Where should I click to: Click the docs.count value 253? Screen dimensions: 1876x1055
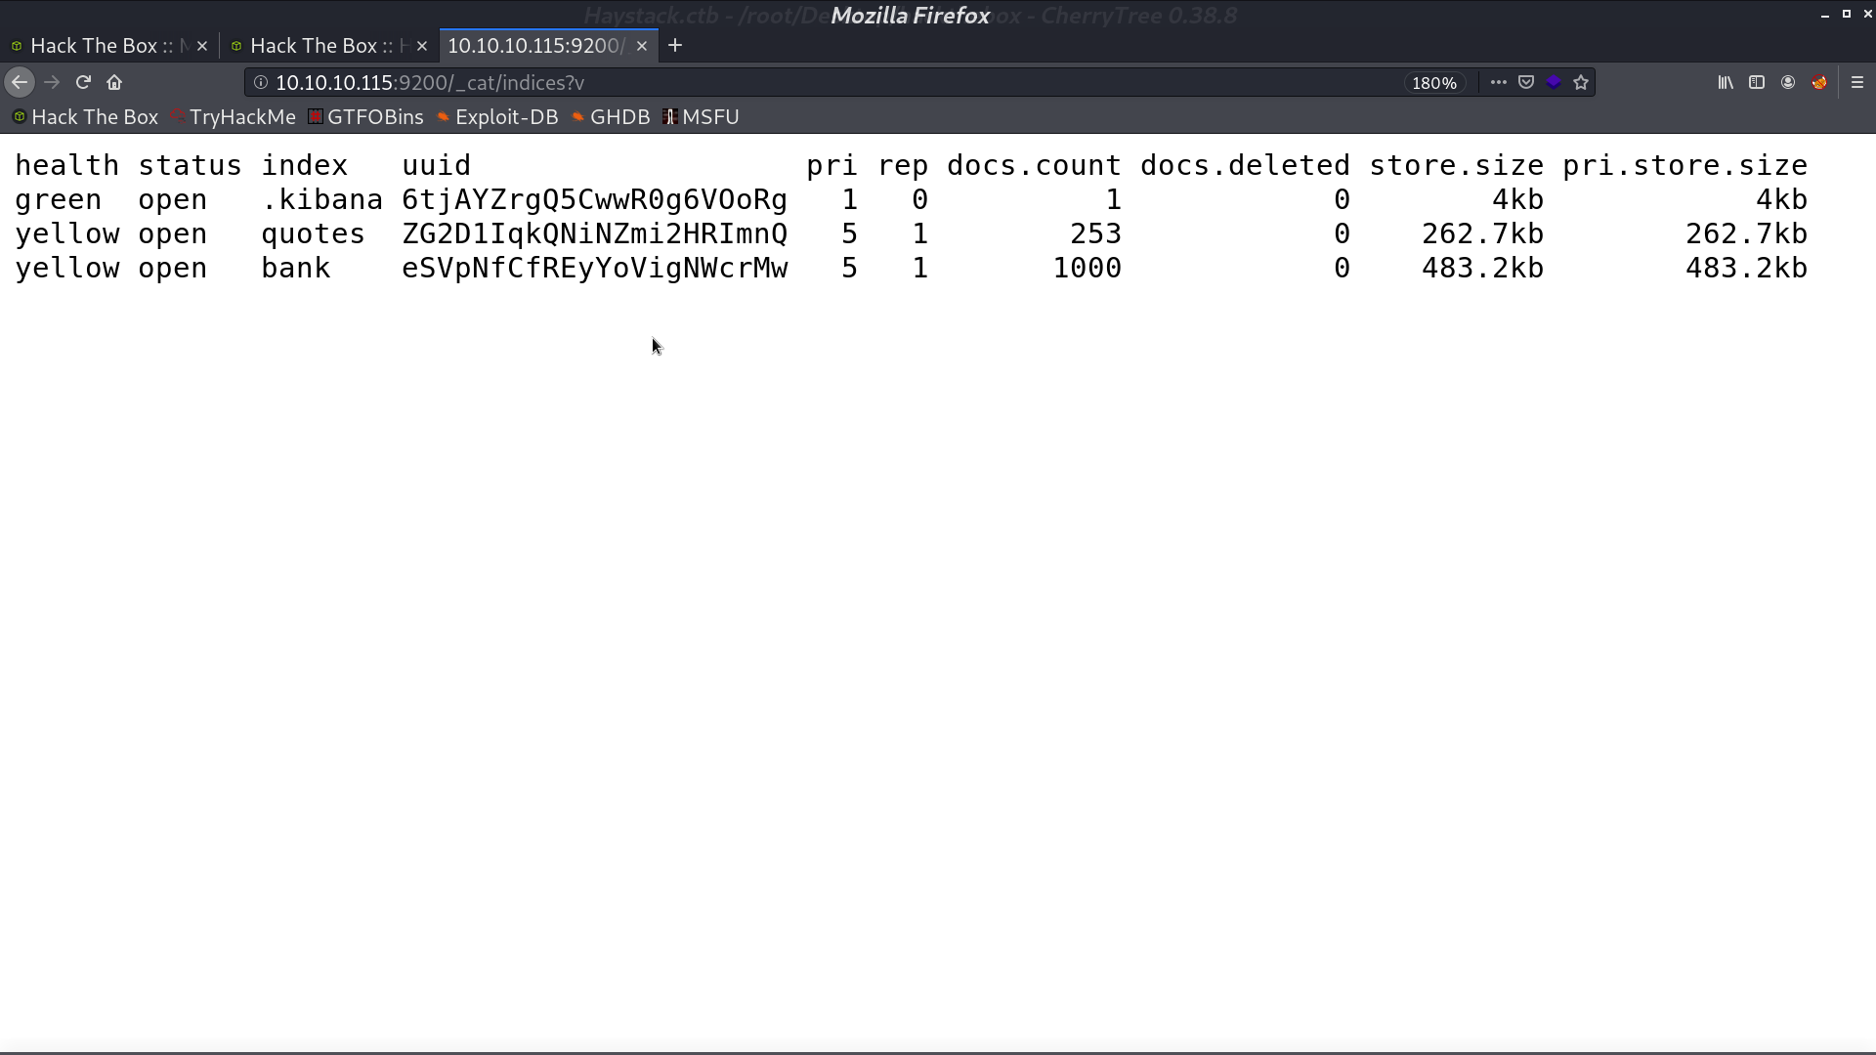tap(1095, 234)
